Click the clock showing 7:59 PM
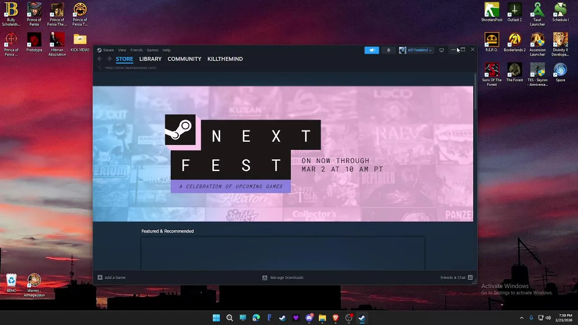The image size is (578, 325). point(565,316)
